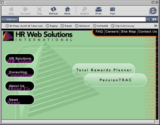Click the Stop toolbar icon

(39, 9)
